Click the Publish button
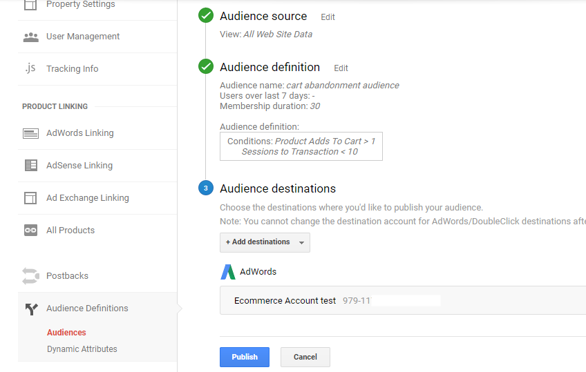Image resolution: width=586 pixels, height=372 pixels. pyautogui.click(x=245, y=357)
